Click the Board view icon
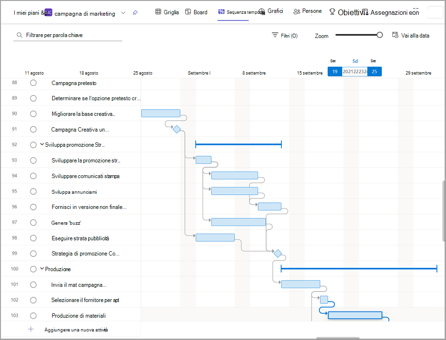The height and width of the screenshot is (340, 446). [188, 12]
